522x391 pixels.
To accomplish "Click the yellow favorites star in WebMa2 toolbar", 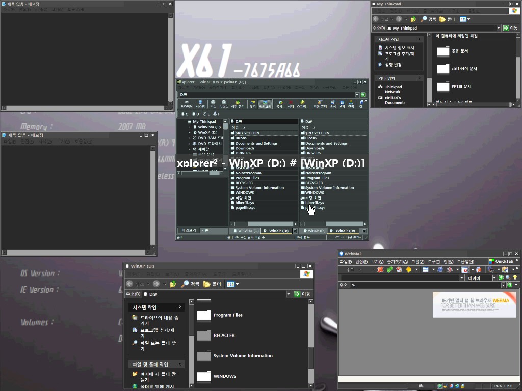I will coord(408,270).
